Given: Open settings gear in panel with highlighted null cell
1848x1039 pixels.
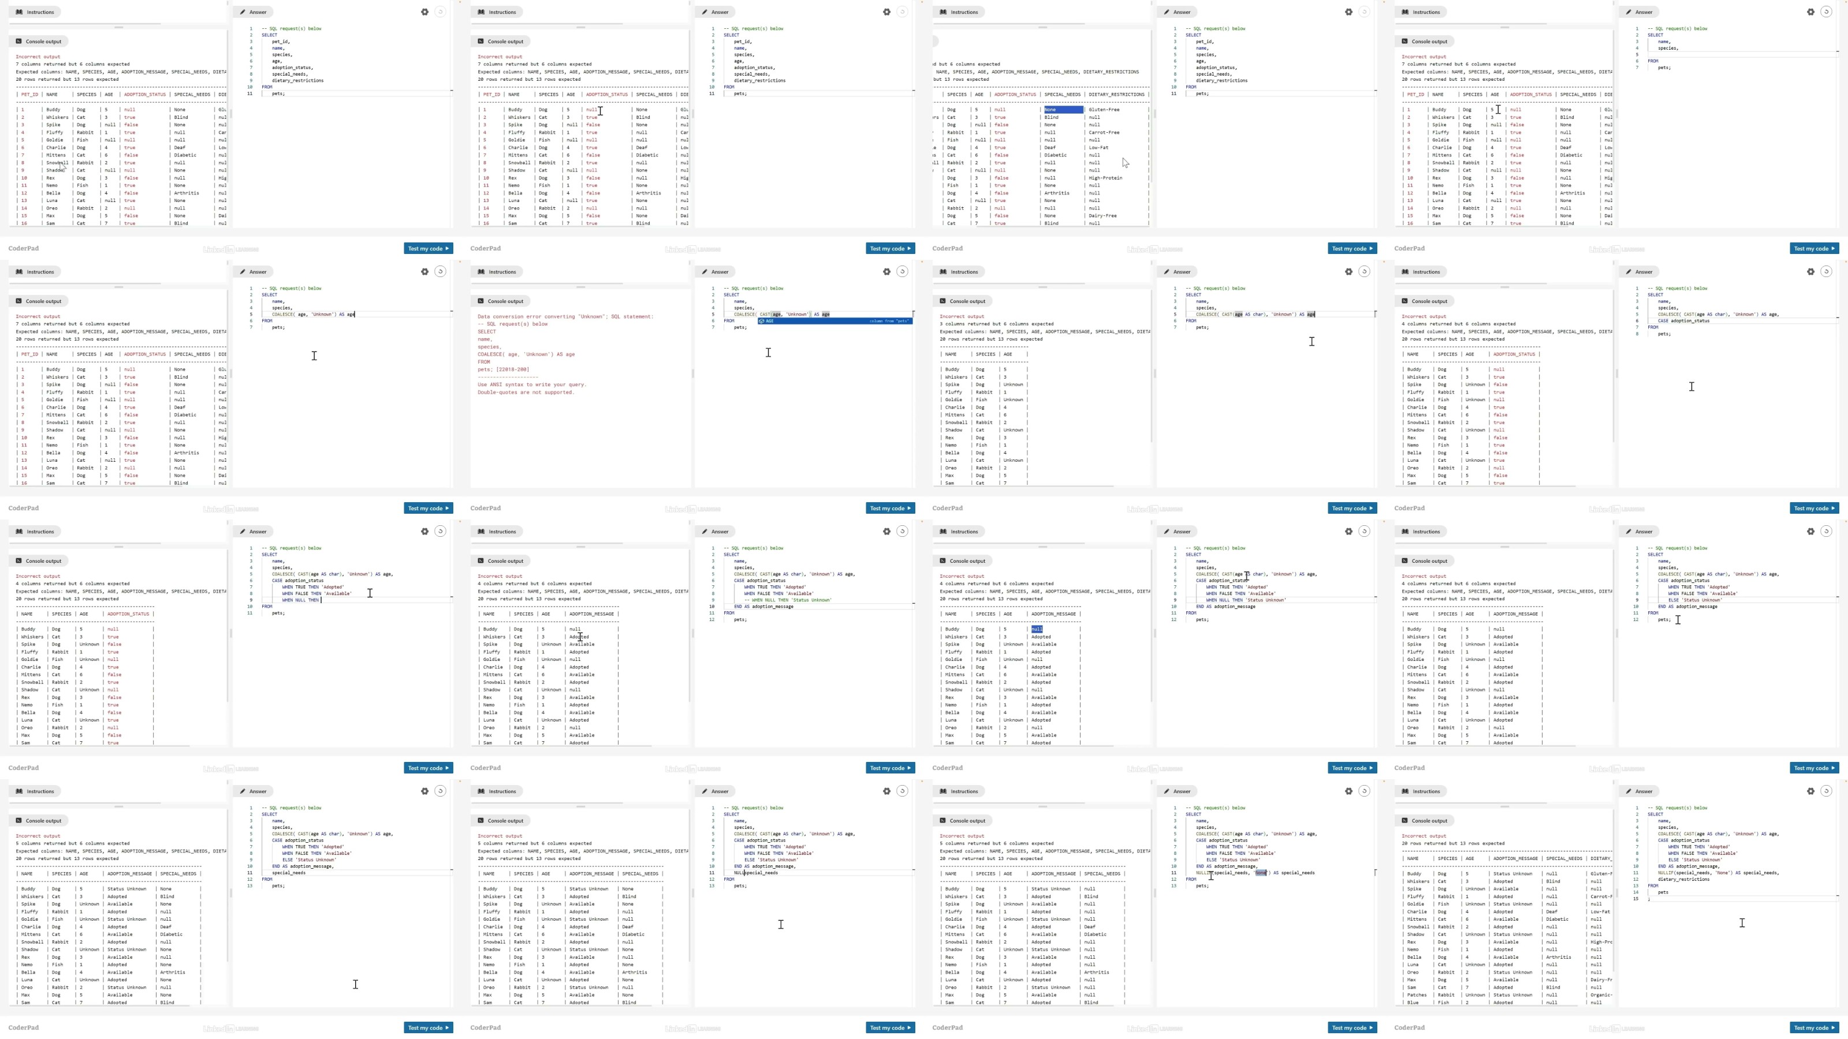Looking at the screenshot, I should pyautogui.click(x=1348, y=532).
